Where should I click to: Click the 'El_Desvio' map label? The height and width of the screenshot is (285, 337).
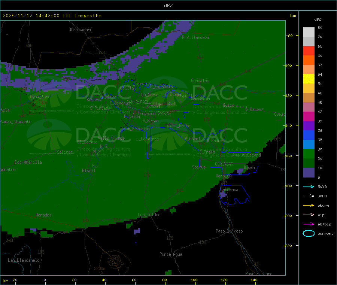(88, 142)
